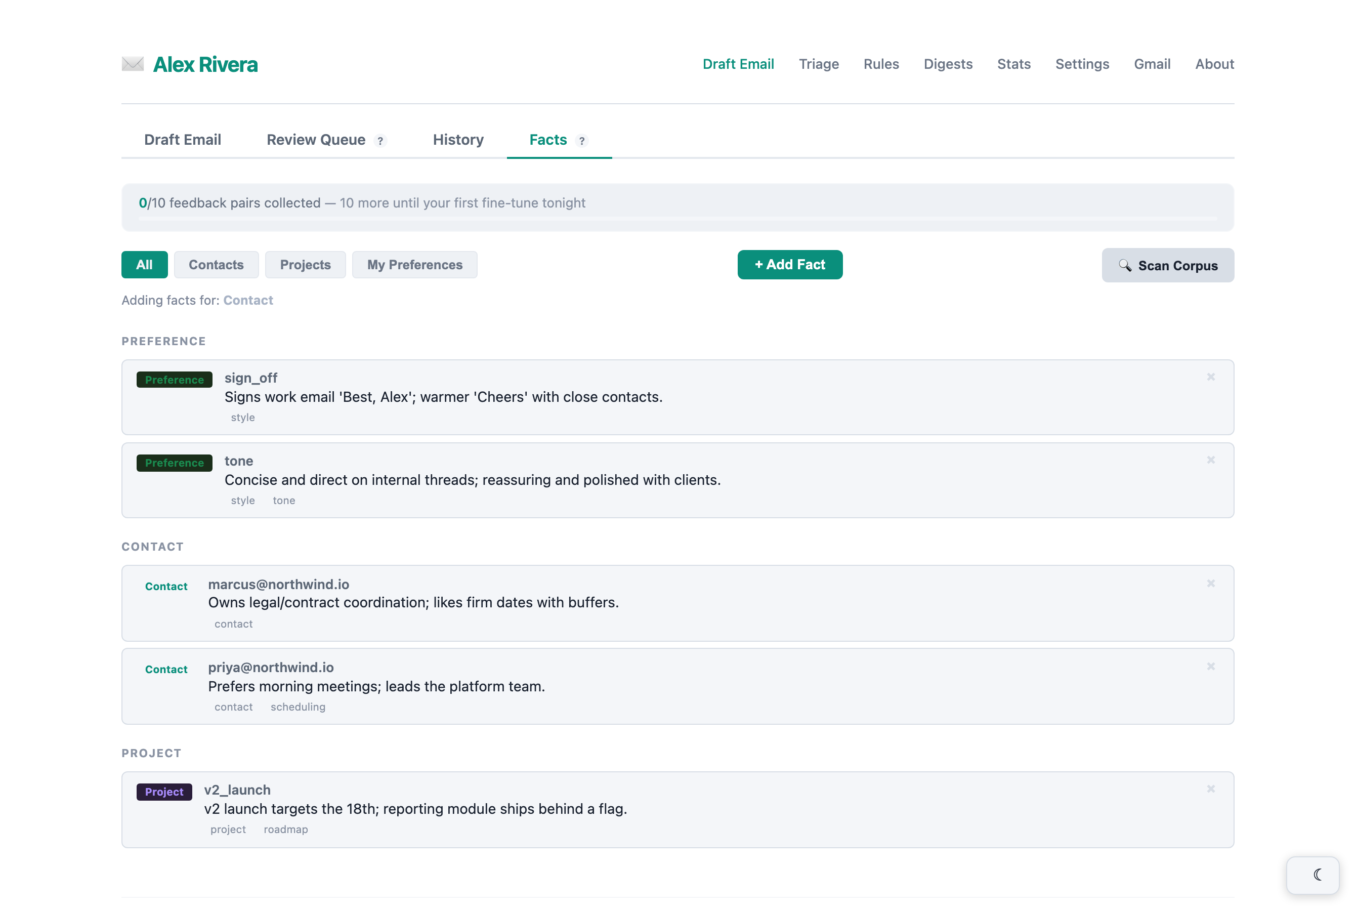This screenshot has width=1356, height=911.
Task: Click the Contact label after 'Adding facts for'
Action: tap(248, 300)
